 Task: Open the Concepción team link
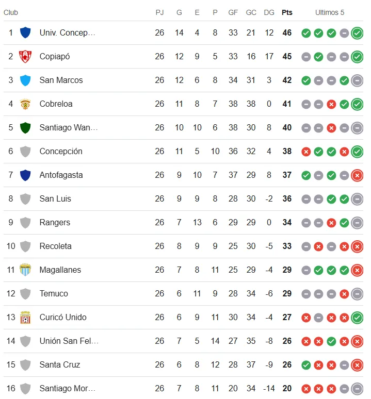61,151
